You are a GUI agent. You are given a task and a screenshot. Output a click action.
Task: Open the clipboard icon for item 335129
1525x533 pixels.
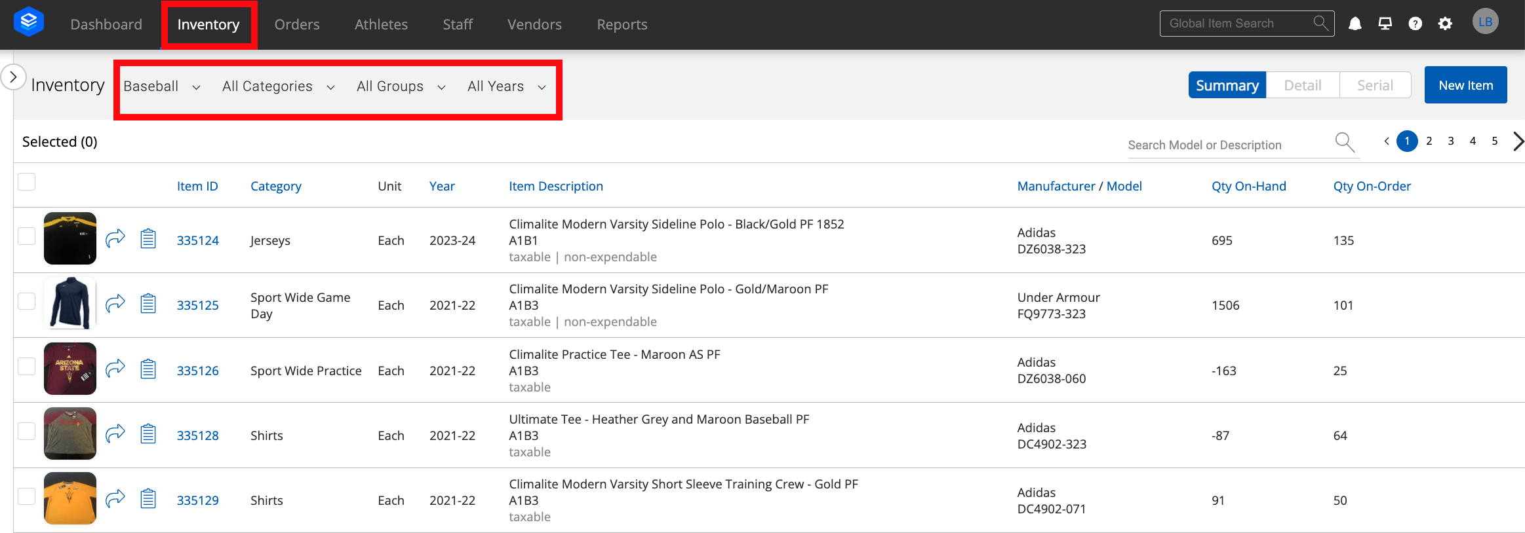click(148, 499)
